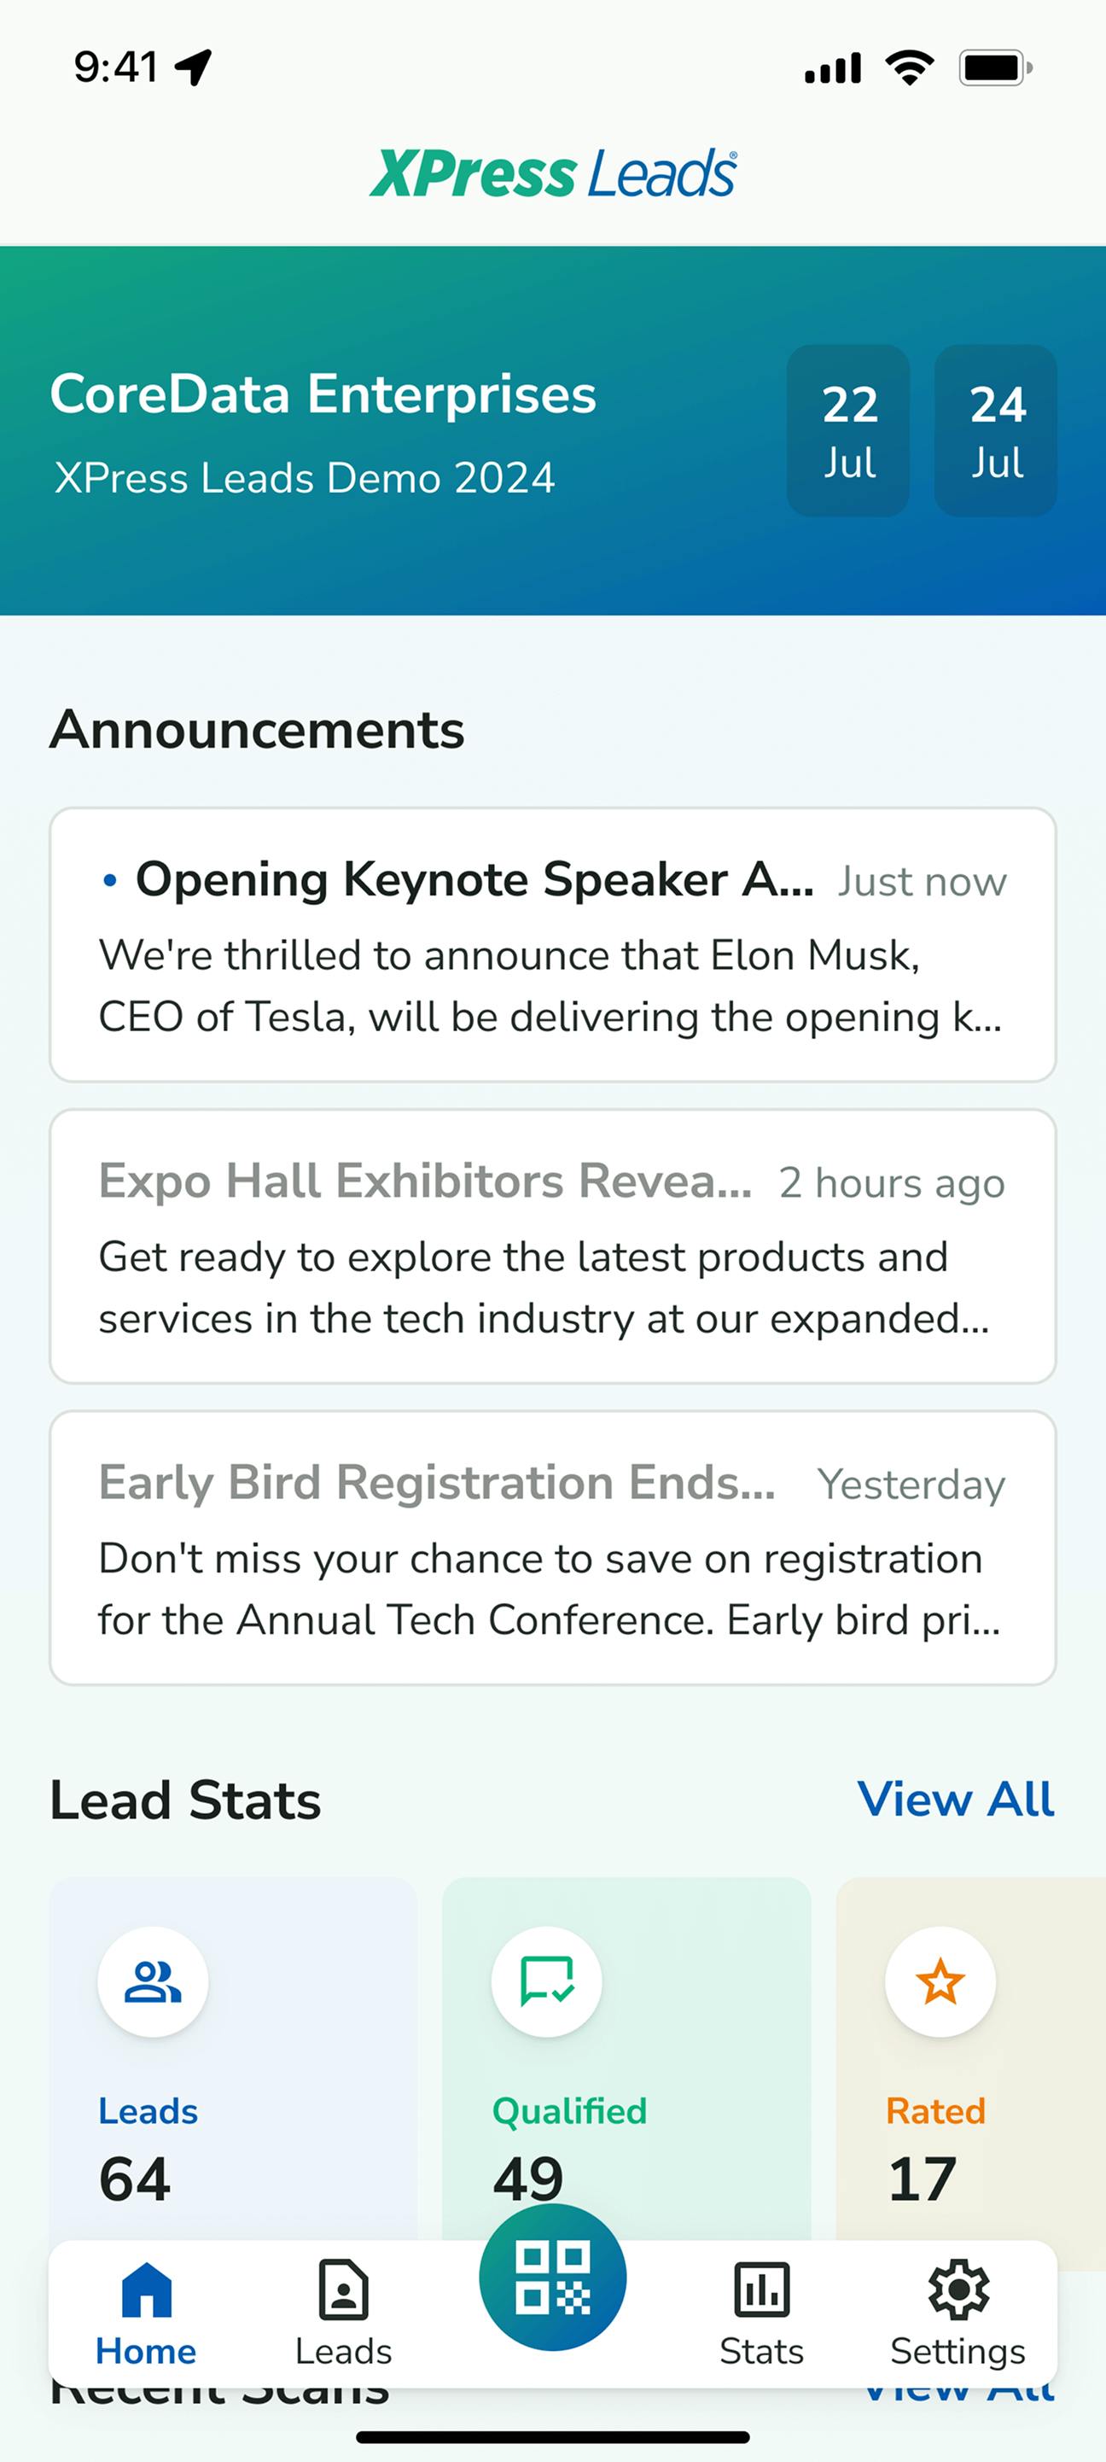The image size is (1106, 2462).
Task: Tap the Wi-Fi status icon
Action: tap(909, 67)
